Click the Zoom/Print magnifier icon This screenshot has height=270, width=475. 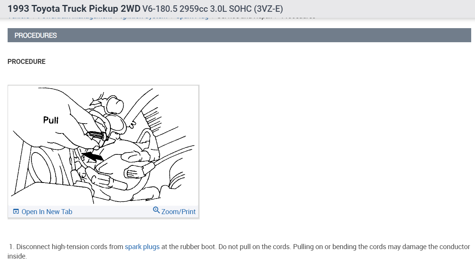156,210
